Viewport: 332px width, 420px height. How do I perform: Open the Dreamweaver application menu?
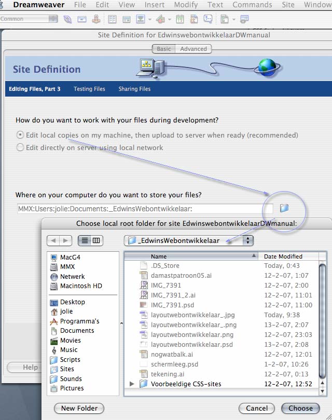(x=39, y=5)
